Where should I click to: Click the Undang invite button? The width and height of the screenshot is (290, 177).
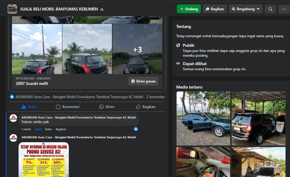click(x=189, y=9)
